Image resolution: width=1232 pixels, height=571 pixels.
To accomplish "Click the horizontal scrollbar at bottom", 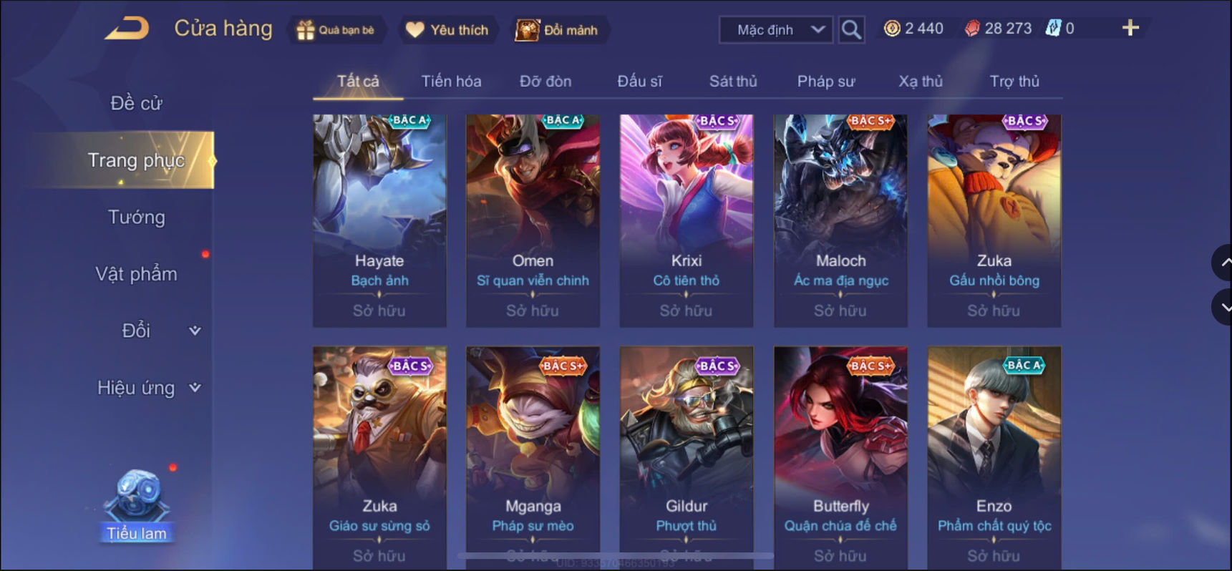I will tap(616, 555).
